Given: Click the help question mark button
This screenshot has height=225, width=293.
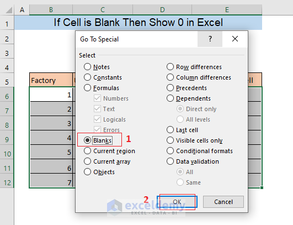Looking at the screenshot, I should pos(210,39).
